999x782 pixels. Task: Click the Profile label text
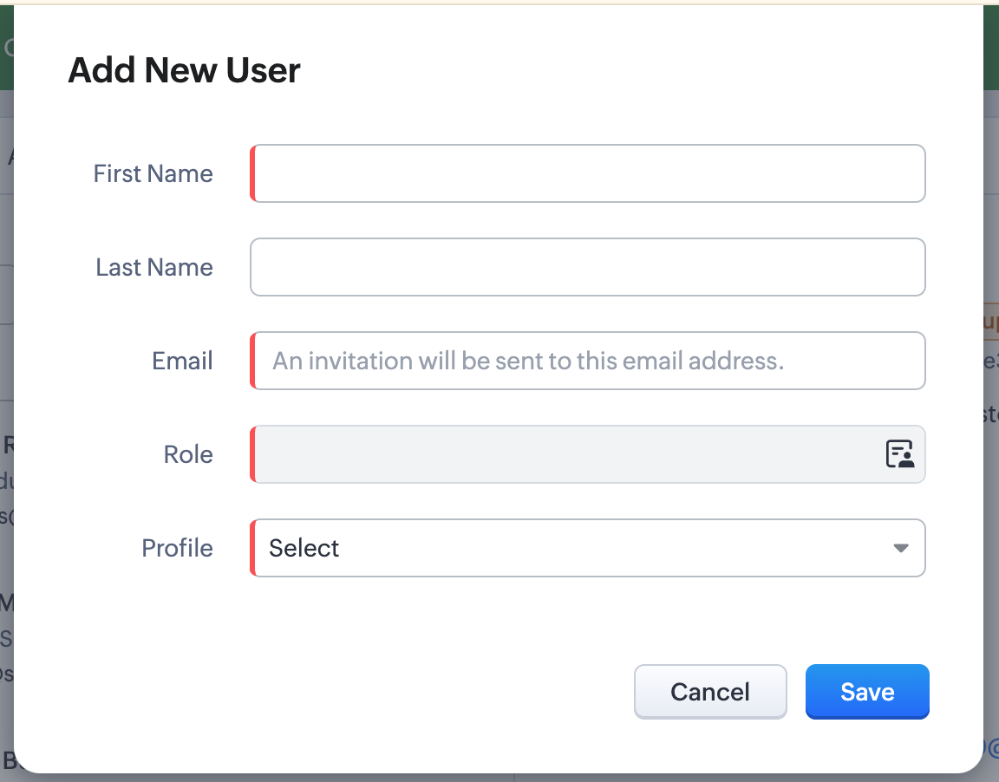click(x=178, y=548)
